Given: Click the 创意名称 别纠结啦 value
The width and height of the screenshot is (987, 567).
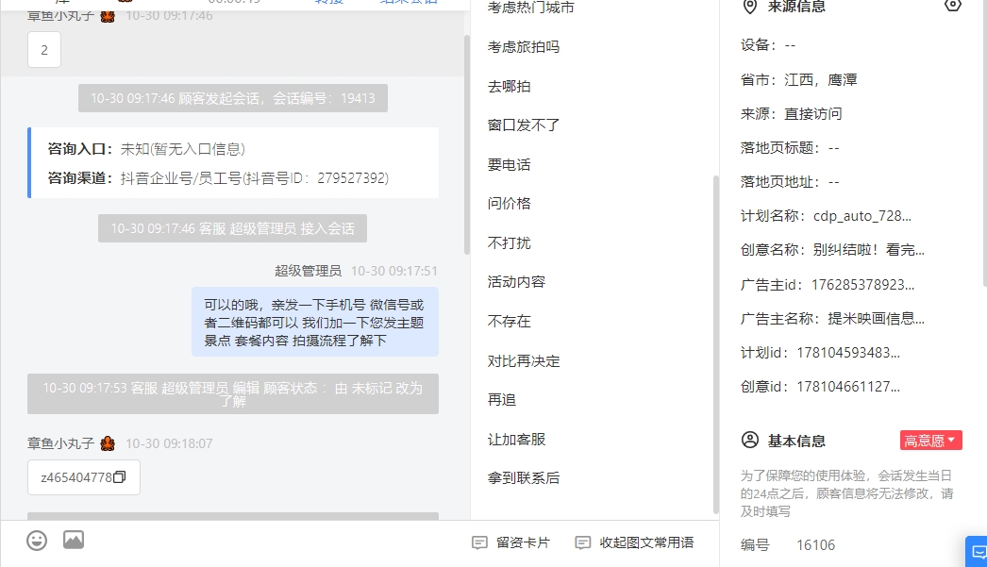Looking at the screenshot, I should pos(869,250).
